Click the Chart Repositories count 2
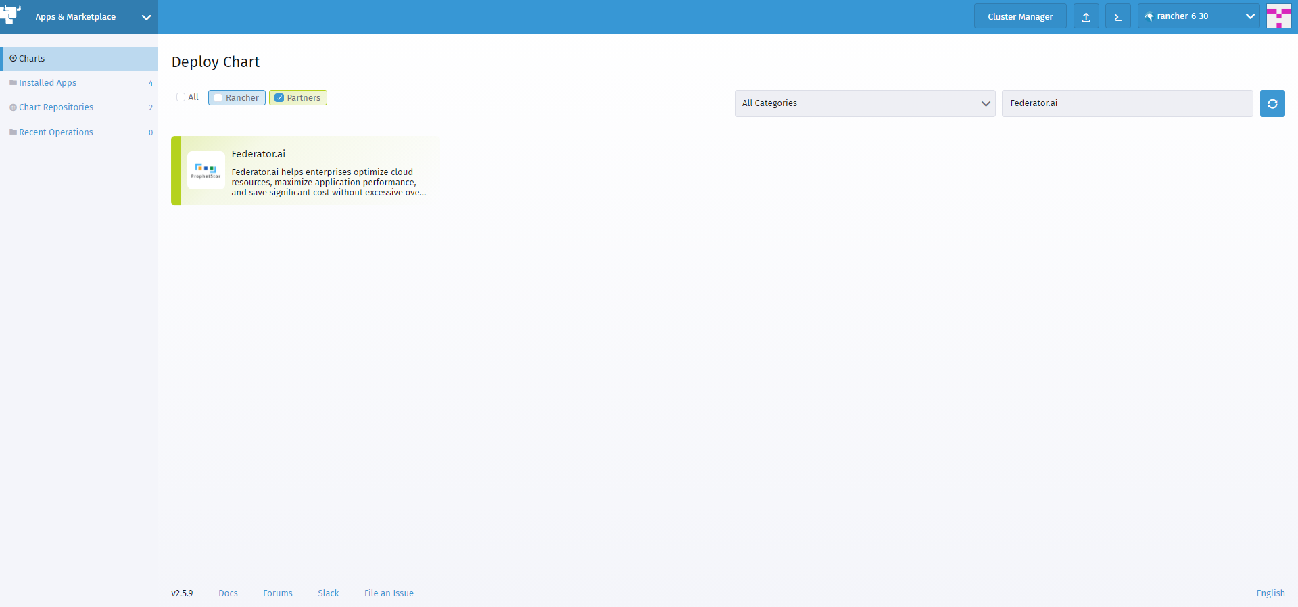Viewport: 1298px width, 607px height. pos(151,107)
